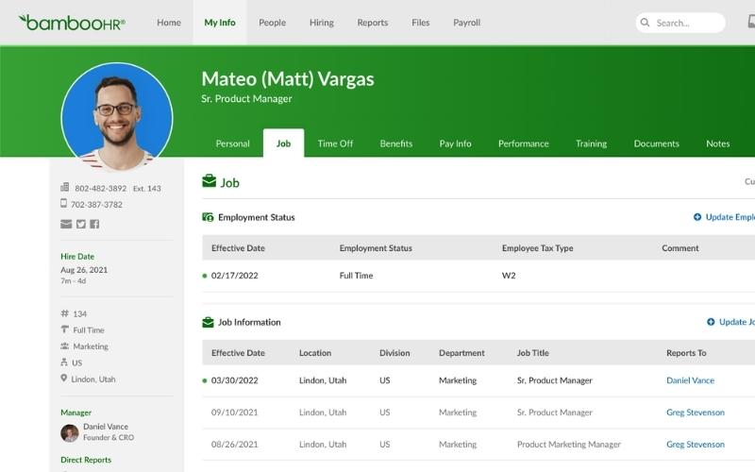Navigate to Payroll in top navigation

(x=466, y=23)
